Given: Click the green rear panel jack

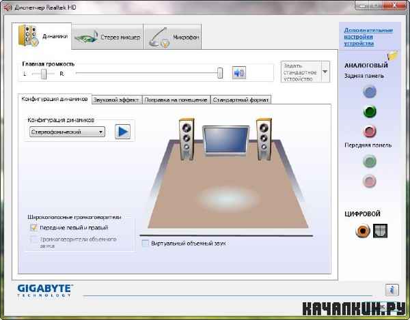Looking at the screenshot, I should 370,111.
